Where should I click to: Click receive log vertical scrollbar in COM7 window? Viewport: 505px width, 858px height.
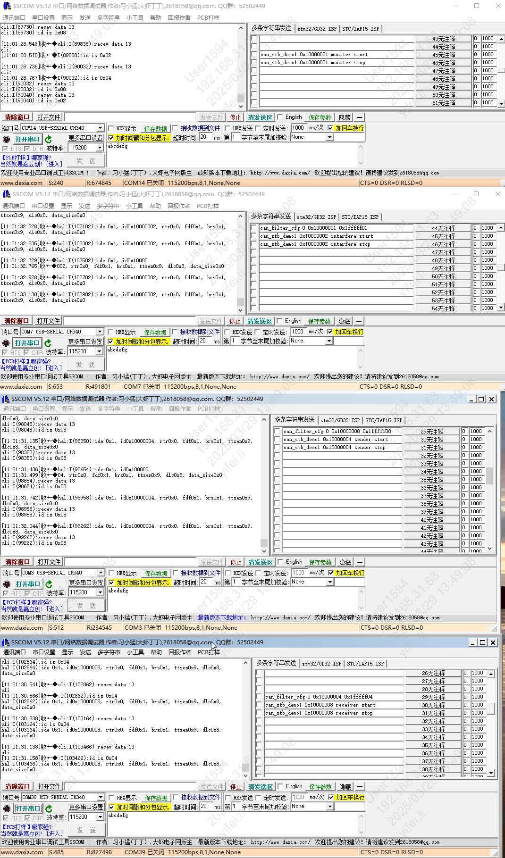tap(240, 263)
